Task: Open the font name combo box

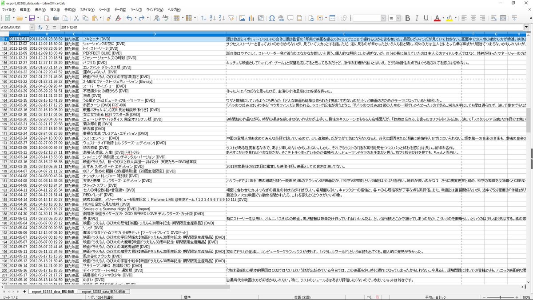Action: point(369,18)
